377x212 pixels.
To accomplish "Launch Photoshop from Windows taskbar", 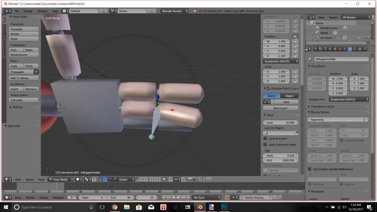I will click(x=224, y=207).
